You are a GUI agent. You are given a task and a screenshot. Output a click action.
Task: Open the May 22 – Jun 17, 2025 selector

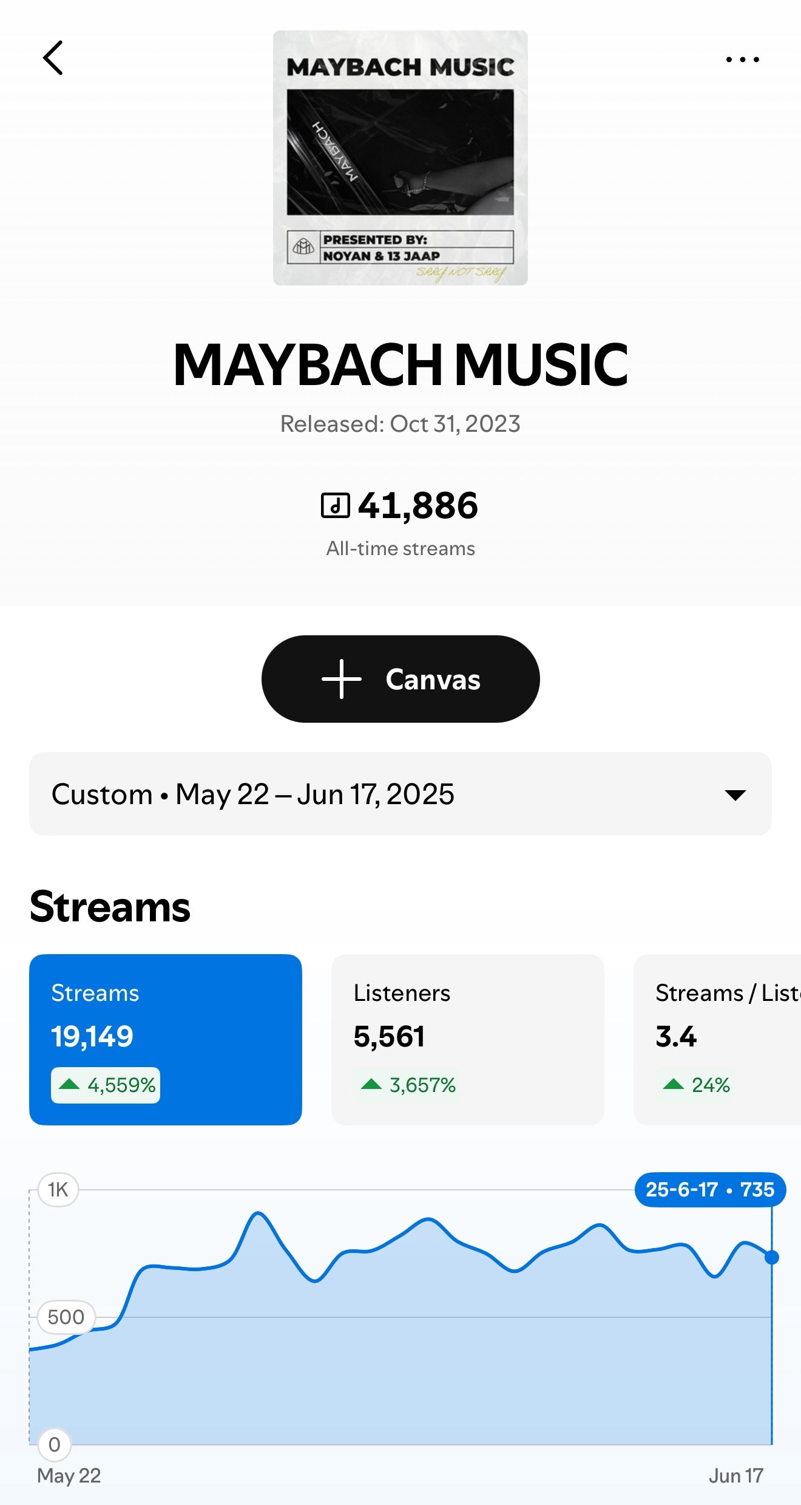(x=316, y=794)
